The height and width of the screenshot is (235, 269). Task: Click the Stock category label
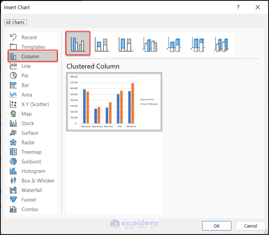[28, 123]
